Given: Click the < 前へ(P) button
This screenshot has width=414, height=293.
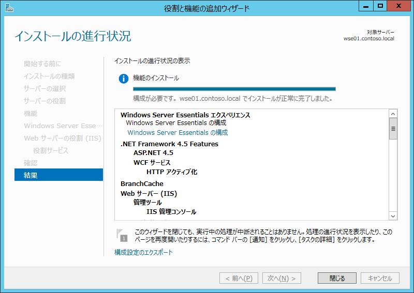Looking at the screenshot, I should coord(239,278).
